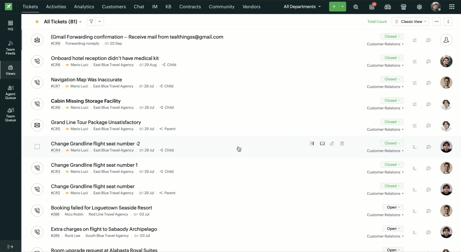Open the Classic View dropdown
461x252 pixels.
[x=410, y=22]
